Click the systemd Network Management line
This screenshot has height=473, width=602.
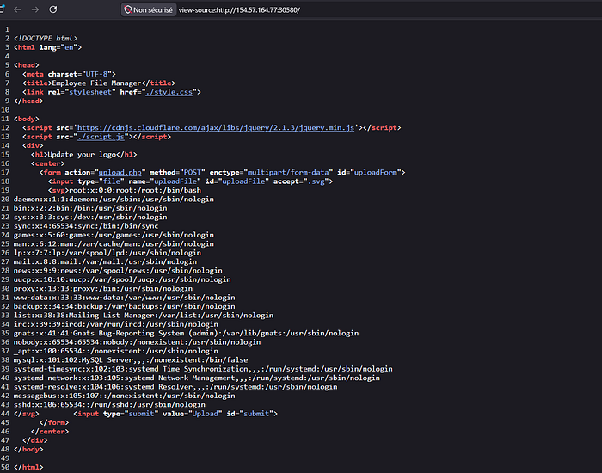click(x=197, y=378)
